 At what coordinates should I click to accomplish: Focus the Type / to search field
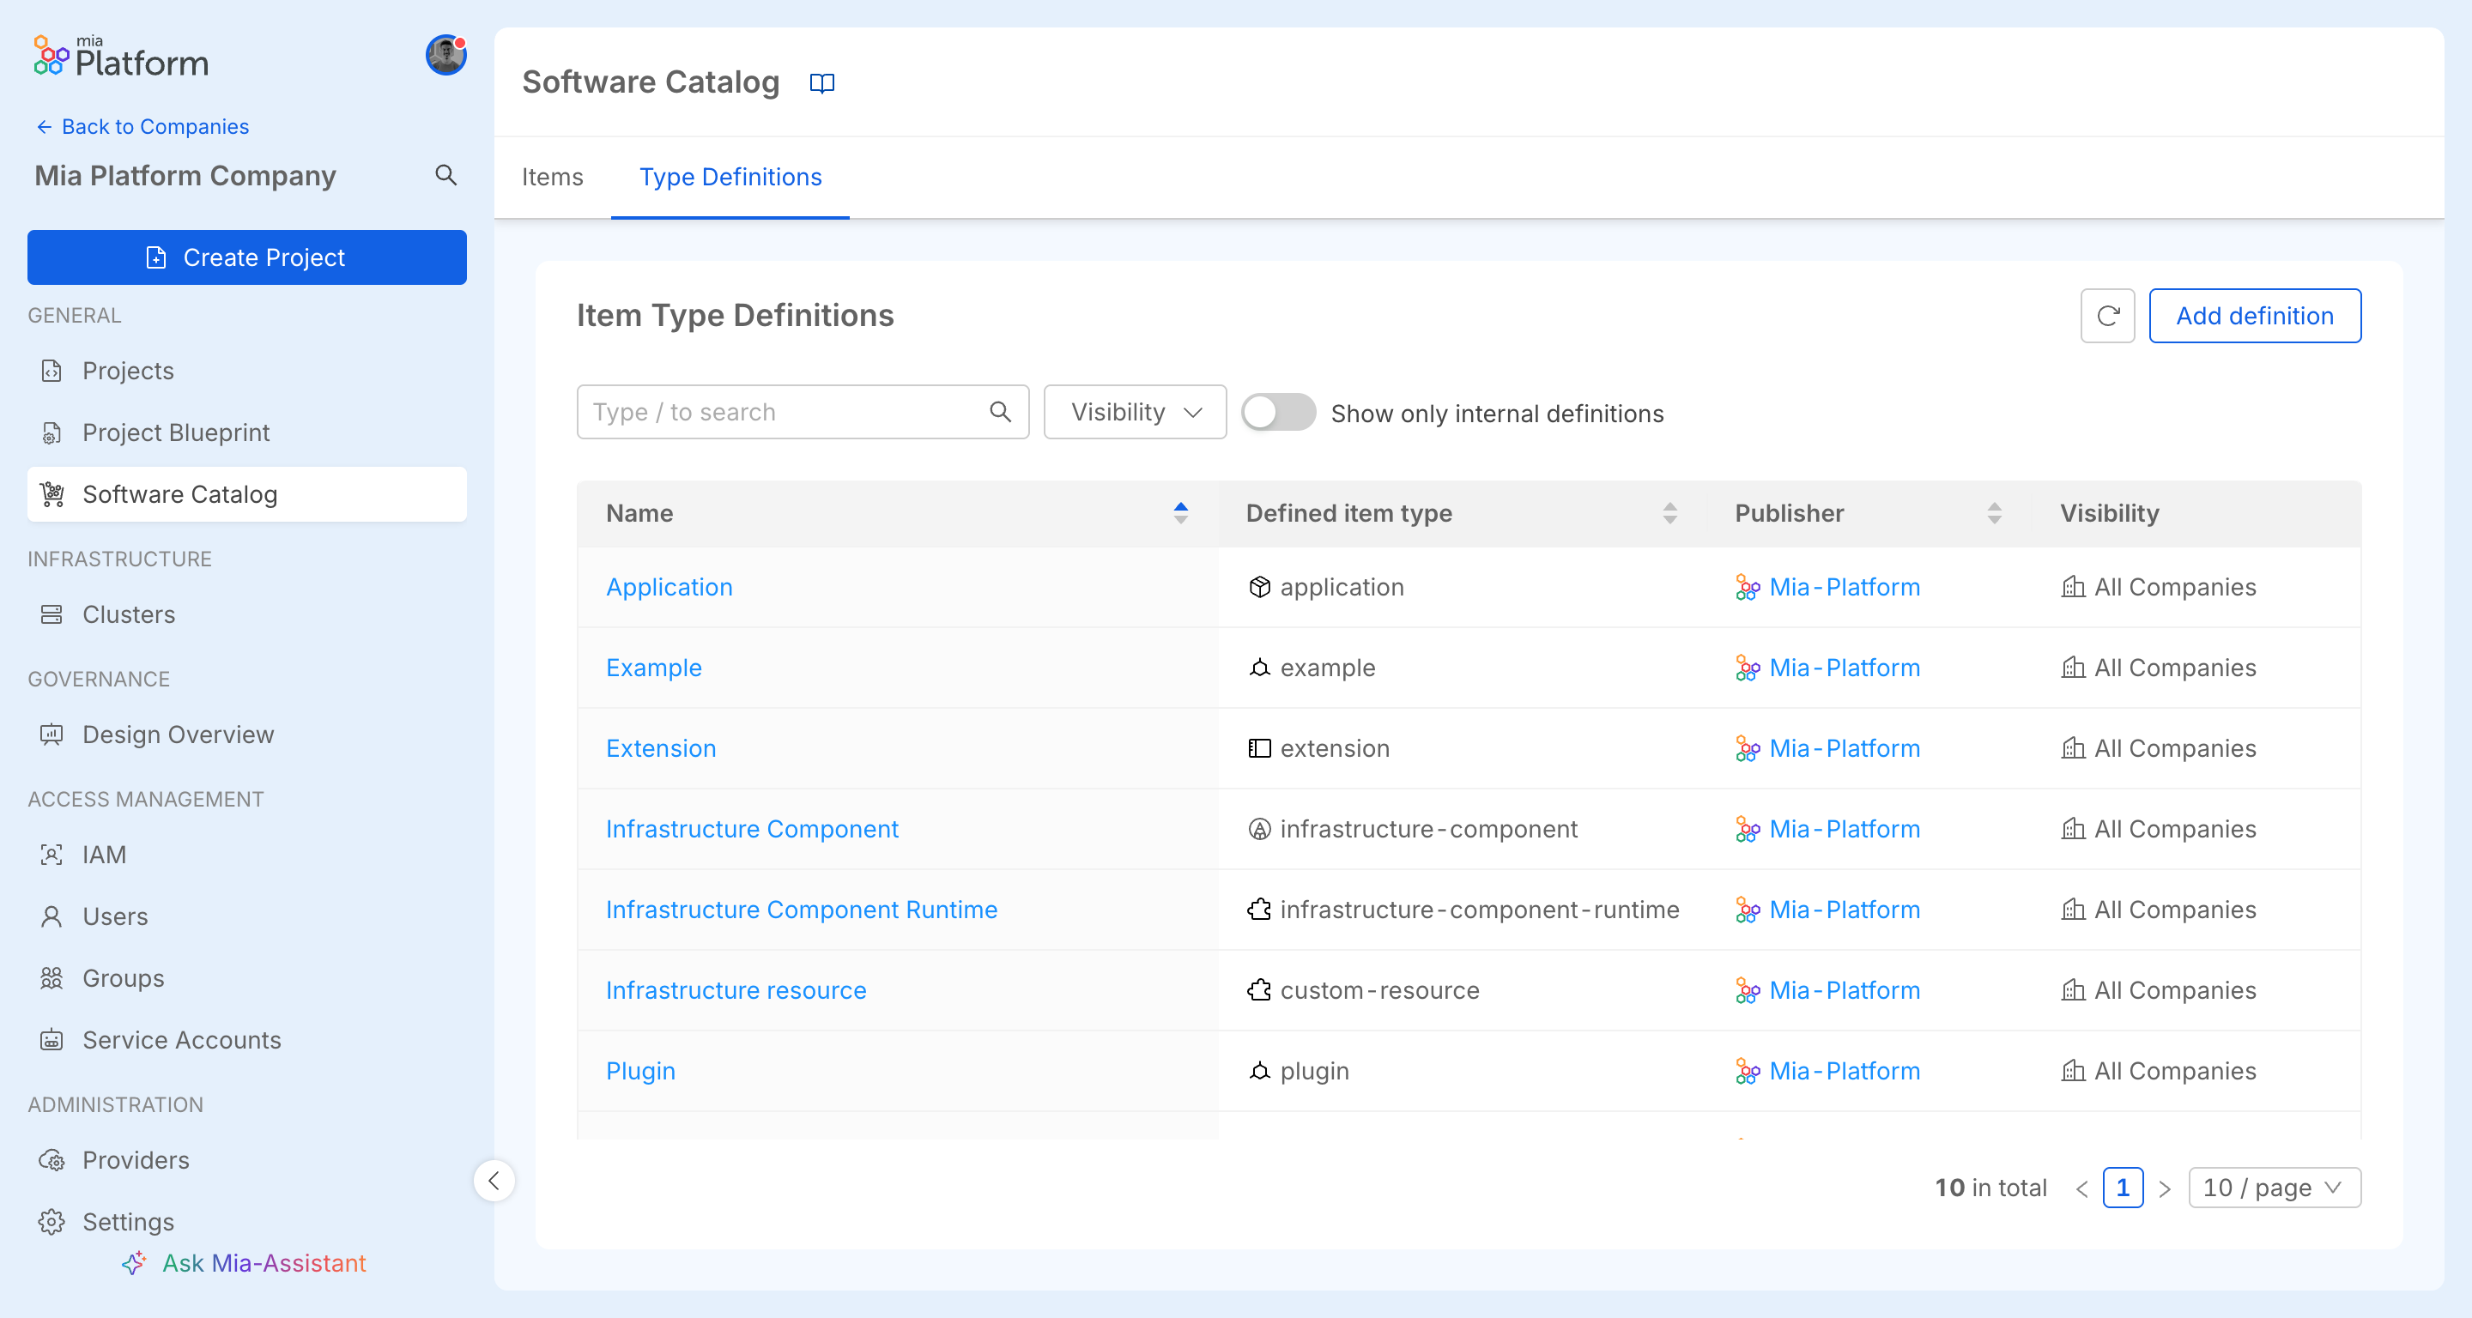803,413
